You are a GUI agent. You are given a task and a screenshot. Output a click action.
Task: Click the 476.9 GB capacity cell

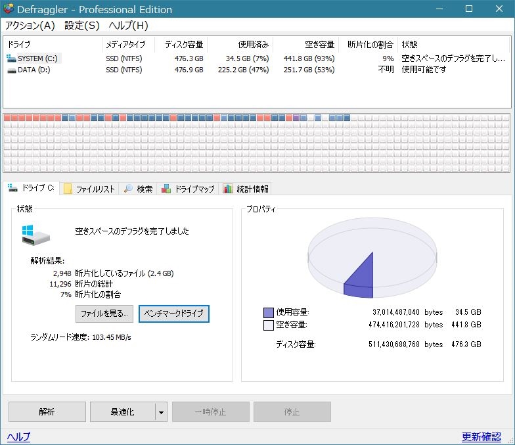[189, 70]
